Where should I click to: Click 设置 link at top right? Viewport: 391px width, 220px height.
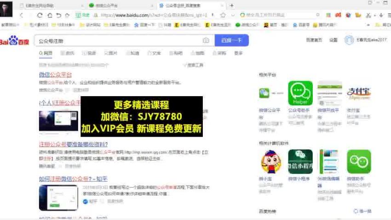point(333,40)
